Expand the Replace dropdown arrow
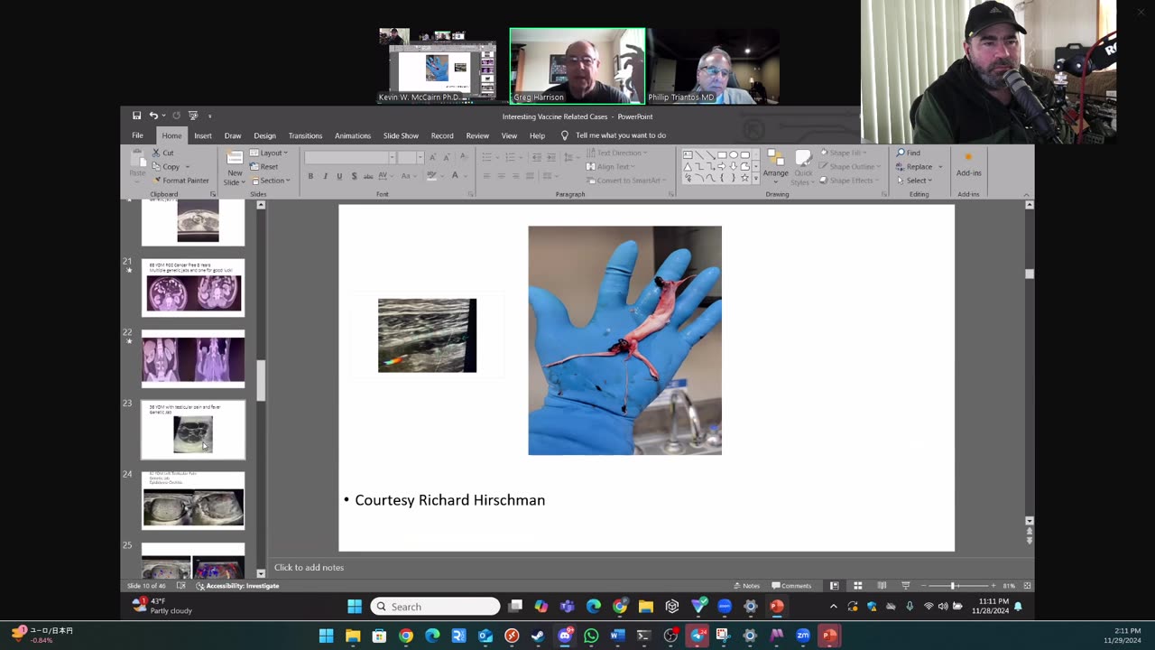The height and width of the screenshot is (650, 1155). click(x=939, y=167)
